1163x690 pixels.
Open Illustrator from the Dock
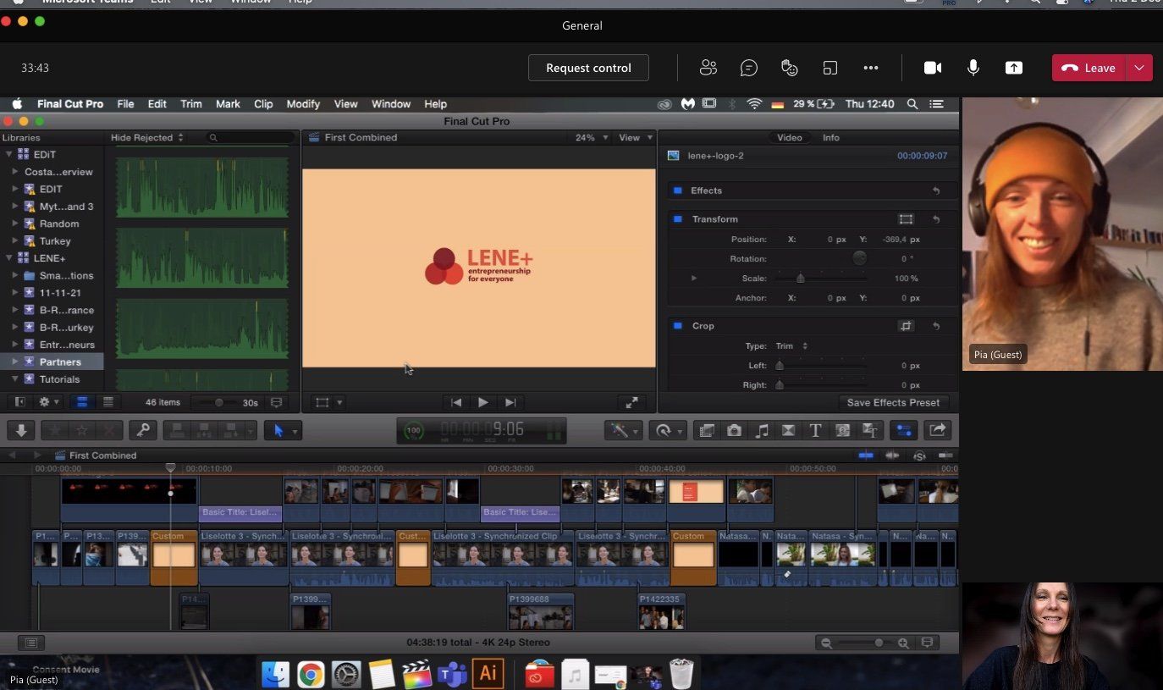coord(488,673)
